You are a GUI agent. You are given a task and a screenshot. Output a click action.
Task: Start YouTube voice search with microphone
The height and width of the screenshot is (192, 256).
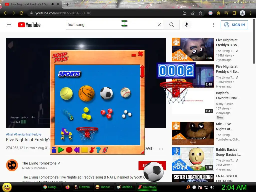(x=187, y=25)
